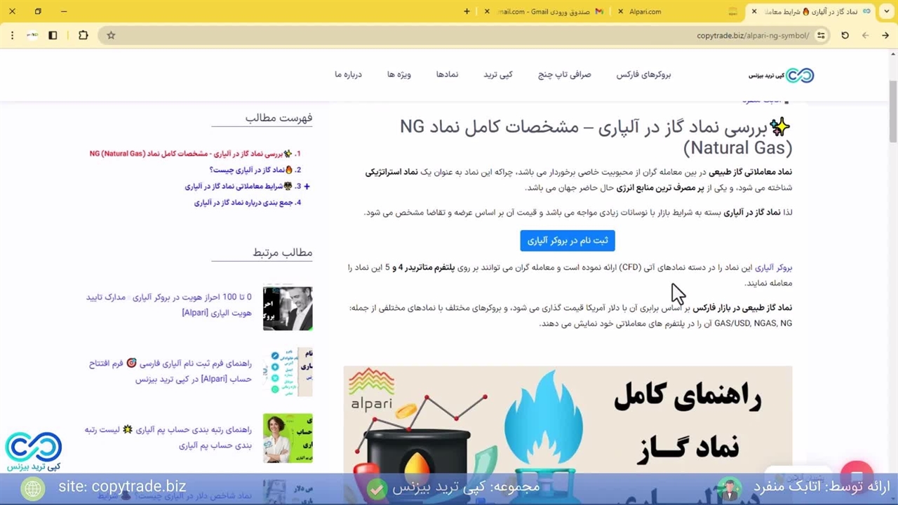Click the site information icon beside URL
This screenshot has width=898, height=505.
coord(821,35)
